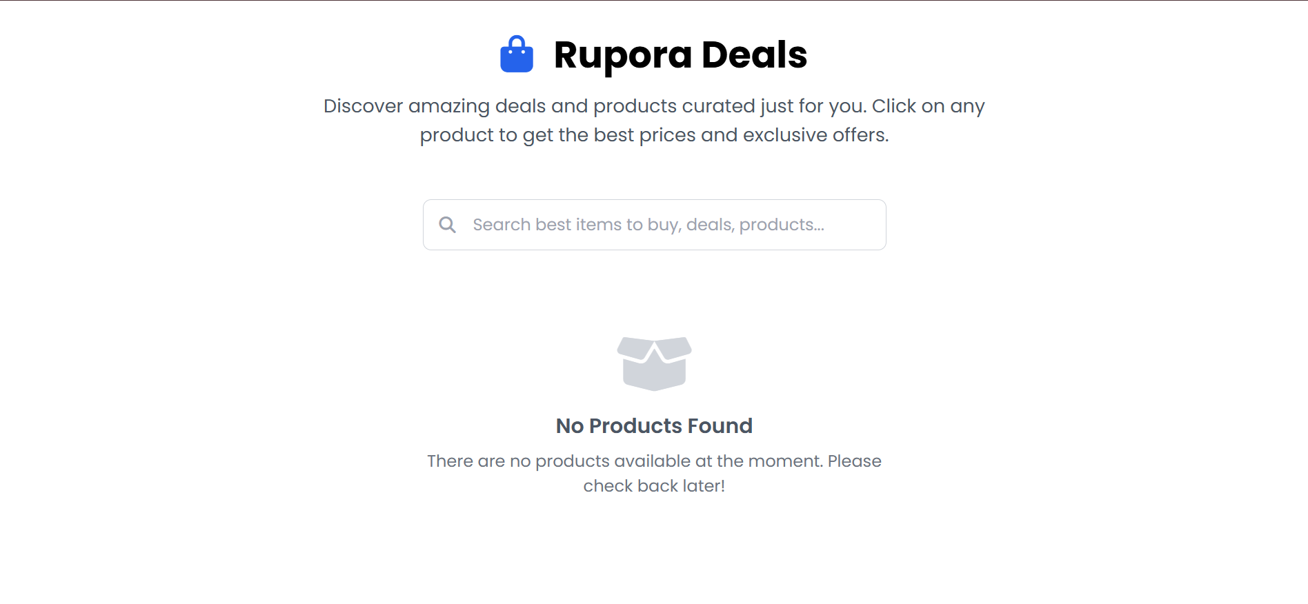Image resolution: width=1308 pixels, height=604 pixels.
Task: Click the 'No Products Found' heading
Action: [x=654, y=425]
